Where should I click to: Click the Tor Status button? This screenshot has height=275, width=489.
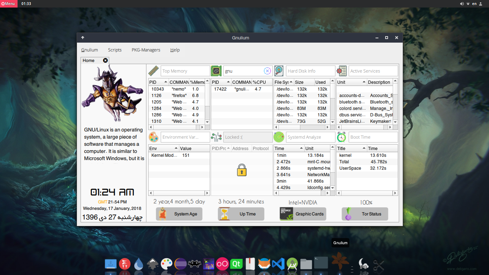click(x=365, y=214)
